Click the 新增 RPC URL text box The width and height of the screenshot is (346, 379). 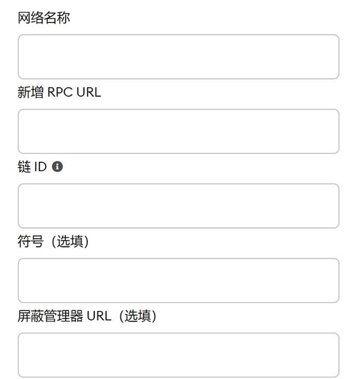pyautogui.click(x=179, y=131)
